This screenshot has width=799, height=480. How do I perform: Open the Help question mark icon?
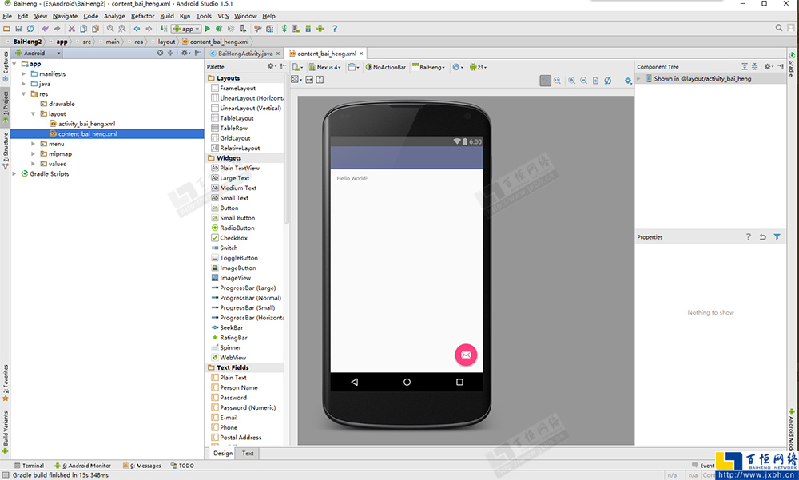pos(335,29)
